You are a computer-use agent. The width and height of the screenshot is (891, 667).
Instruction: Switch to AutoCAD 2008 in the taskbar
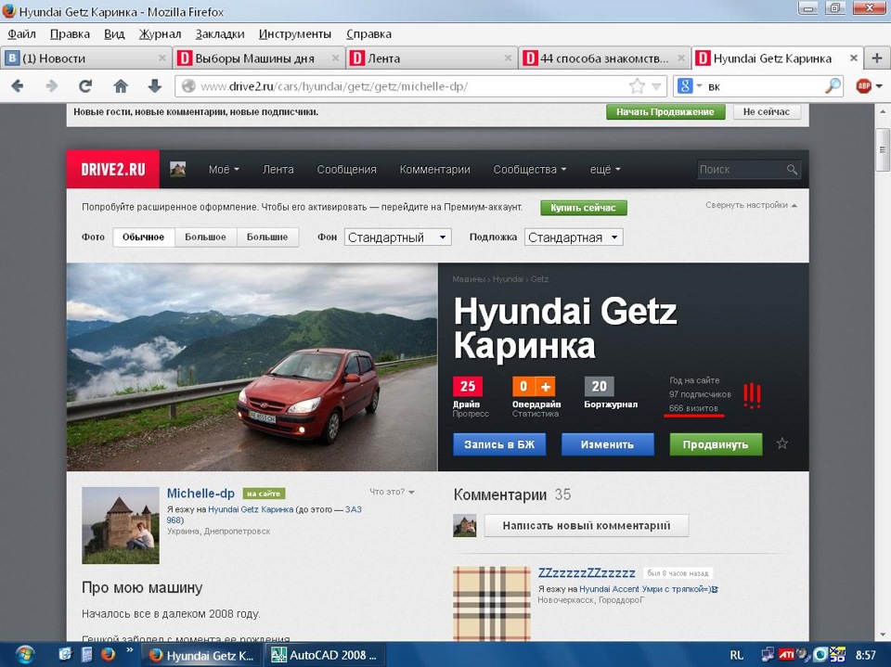tap(325, 655)
